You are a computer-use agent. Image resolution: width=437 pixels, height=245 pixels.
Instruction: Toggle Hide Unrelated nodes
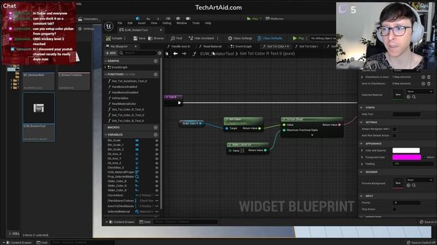click(x=201, y=38)
